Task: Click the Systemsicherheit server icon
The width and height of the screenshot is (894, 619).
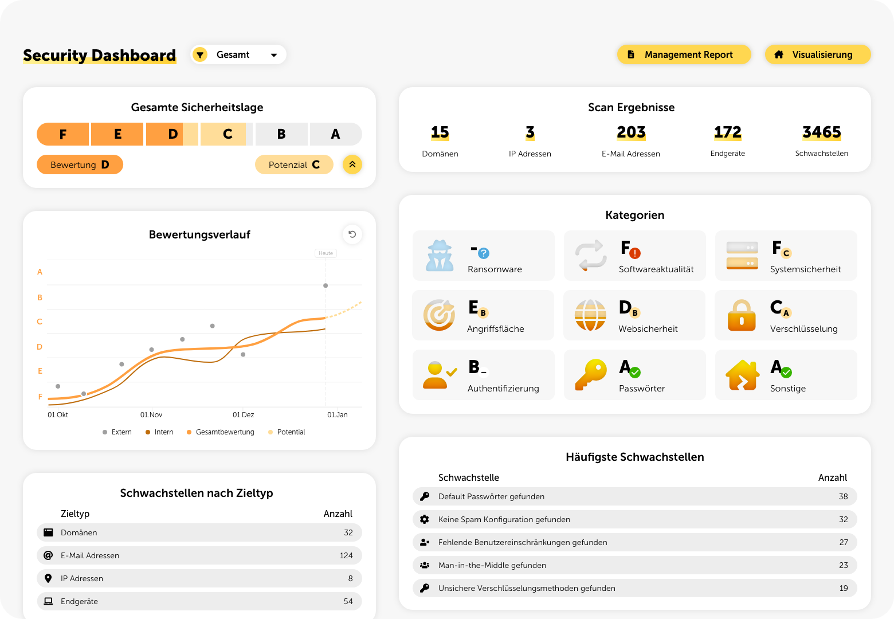Action: coord(742,256)
